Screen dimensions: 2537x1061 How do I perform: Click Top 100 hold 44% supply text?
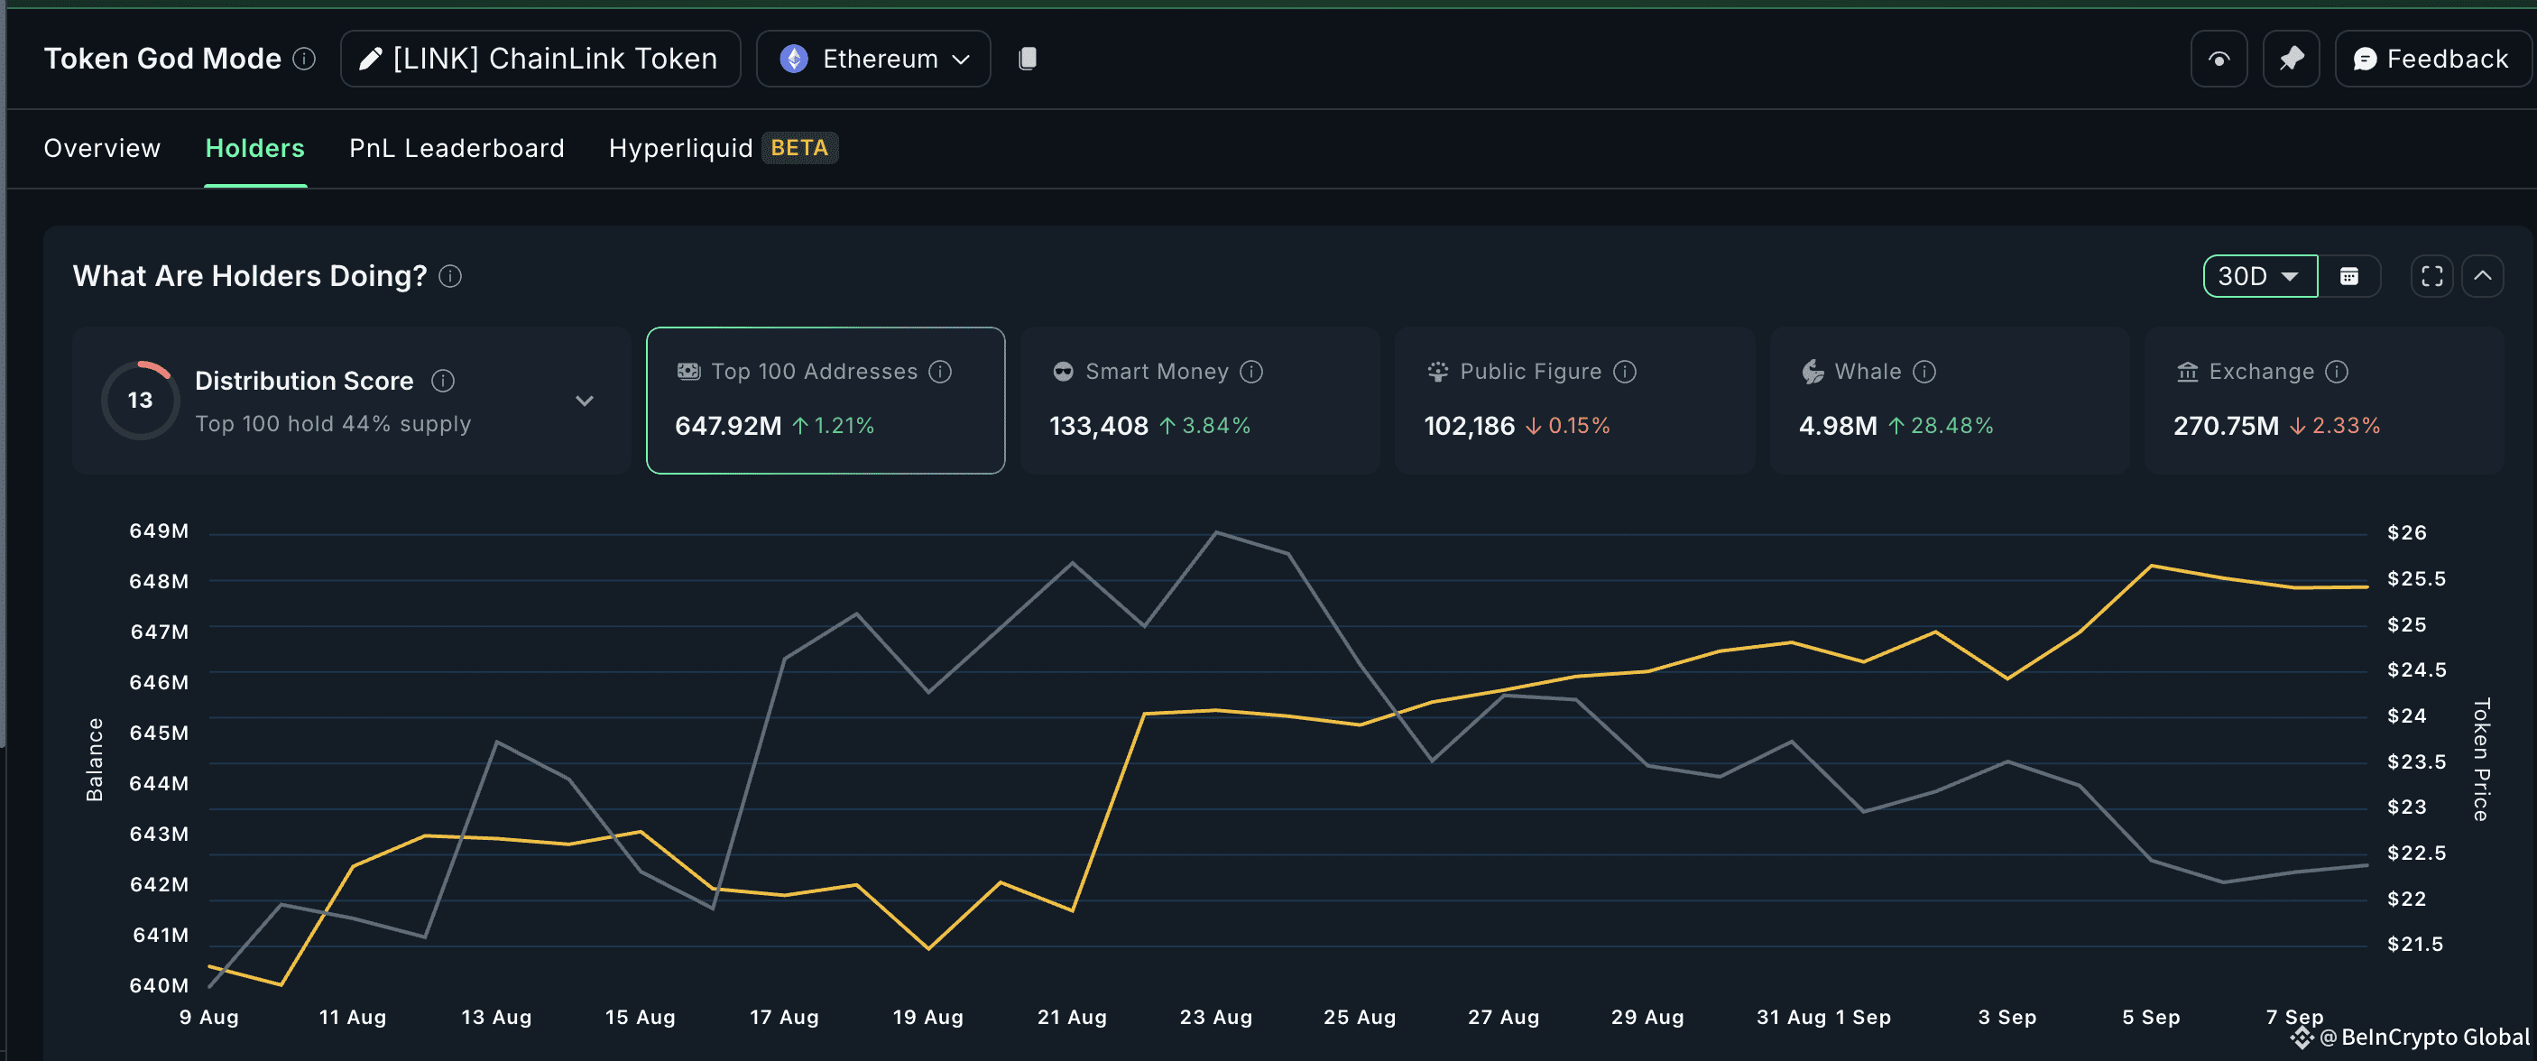333,424
